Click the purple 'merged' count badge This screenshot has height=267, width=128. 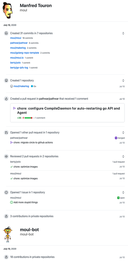[x=116, y=138]
